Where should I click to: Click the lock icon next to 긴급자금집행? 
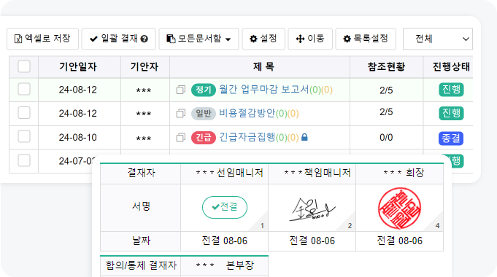click(304, 137)
